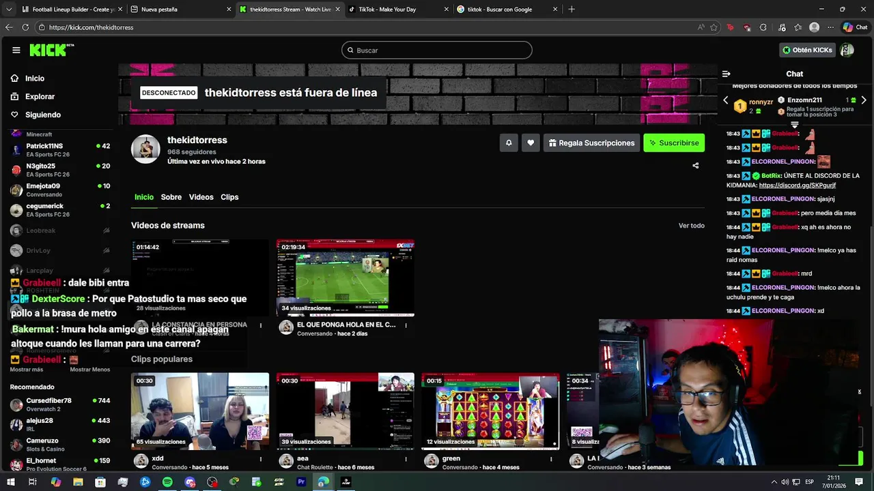Follow channel with the heart button
Viewport: 874px width, 491px height.
[531, 143]
